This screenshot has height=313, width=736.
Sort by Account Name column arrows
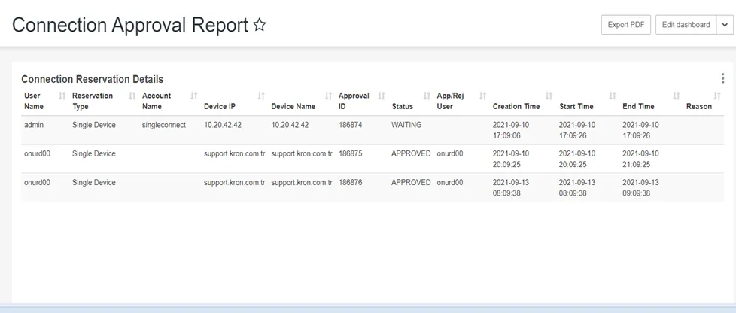click(193, 96)
